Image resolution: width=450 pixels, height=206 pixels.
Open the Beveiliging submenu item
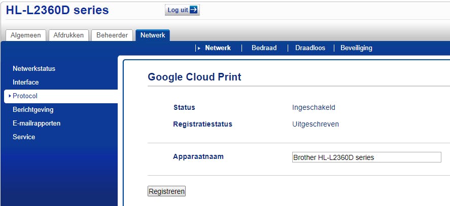pyautogui.click(x=356, y=48)
